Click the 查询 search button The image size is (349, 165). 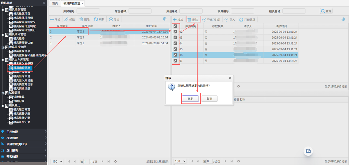tap(326, 11)
